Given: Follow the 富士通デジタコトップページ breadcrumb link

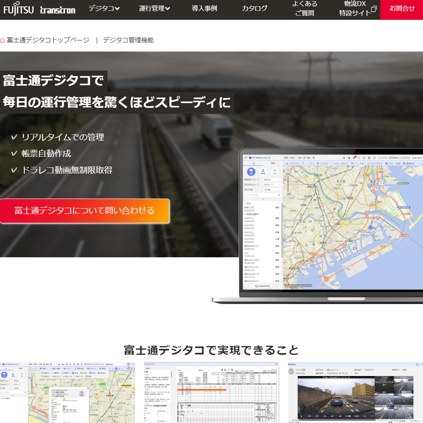Looking at the screenshot, I should click(48, 40).
